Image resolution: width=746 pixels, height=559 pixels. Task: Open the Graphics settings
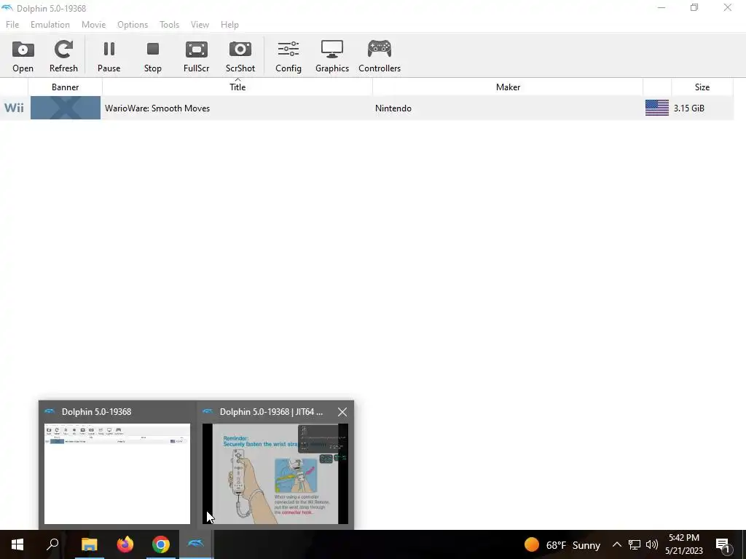coord(332,56)
